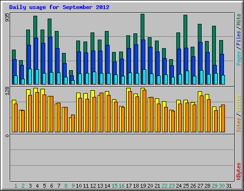Click day label 11 on the x-axis
244x191 pixels.
86,186
